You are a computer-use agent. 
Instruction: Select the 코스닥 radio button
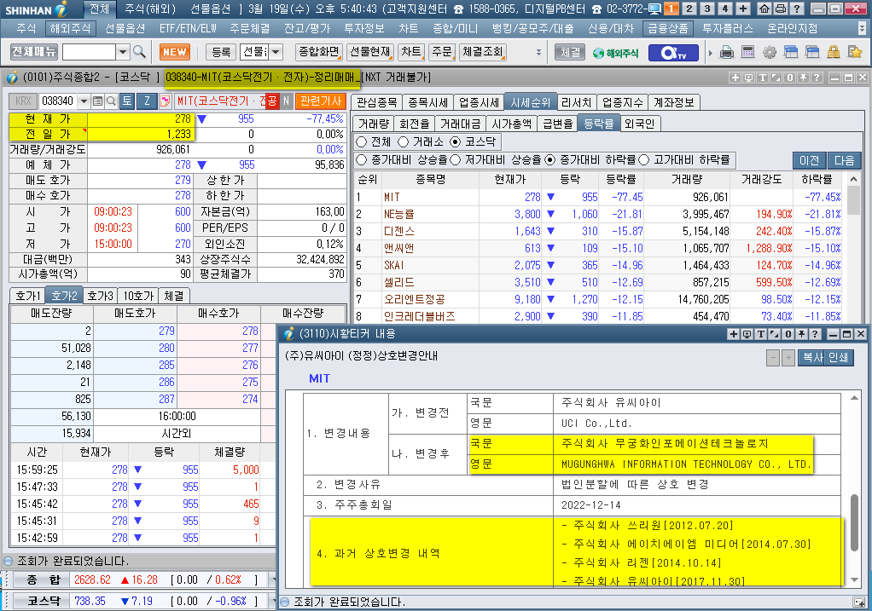click(x=456, y=142)
